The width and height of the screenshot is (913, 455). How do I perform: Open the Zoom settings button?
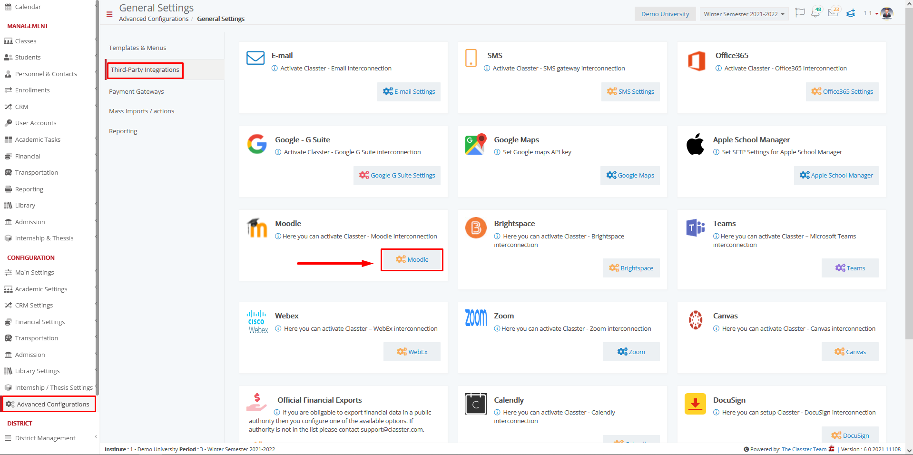click(631, 352)
